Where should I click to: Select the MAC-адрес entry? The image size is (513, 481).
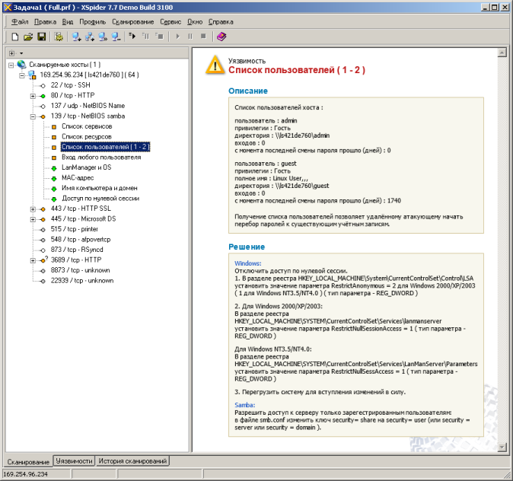click(78, 177)
